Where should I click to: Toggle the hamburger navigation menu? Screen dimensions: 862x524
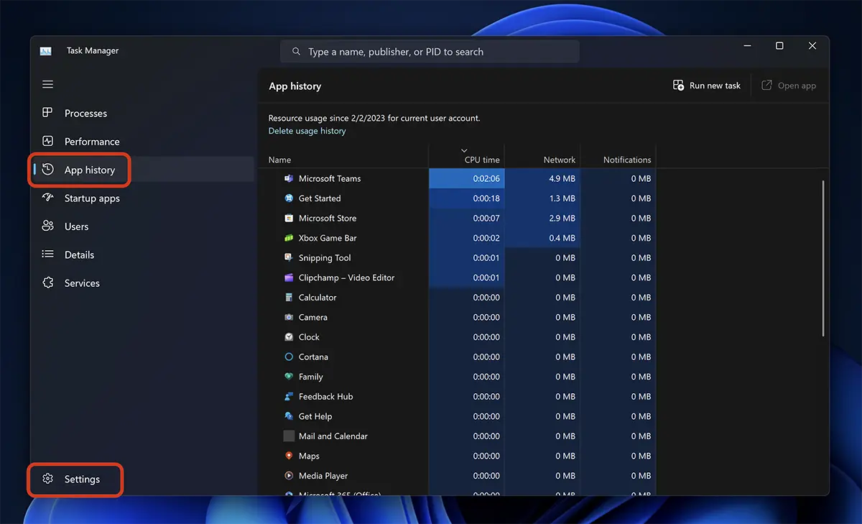click(47, 85)
